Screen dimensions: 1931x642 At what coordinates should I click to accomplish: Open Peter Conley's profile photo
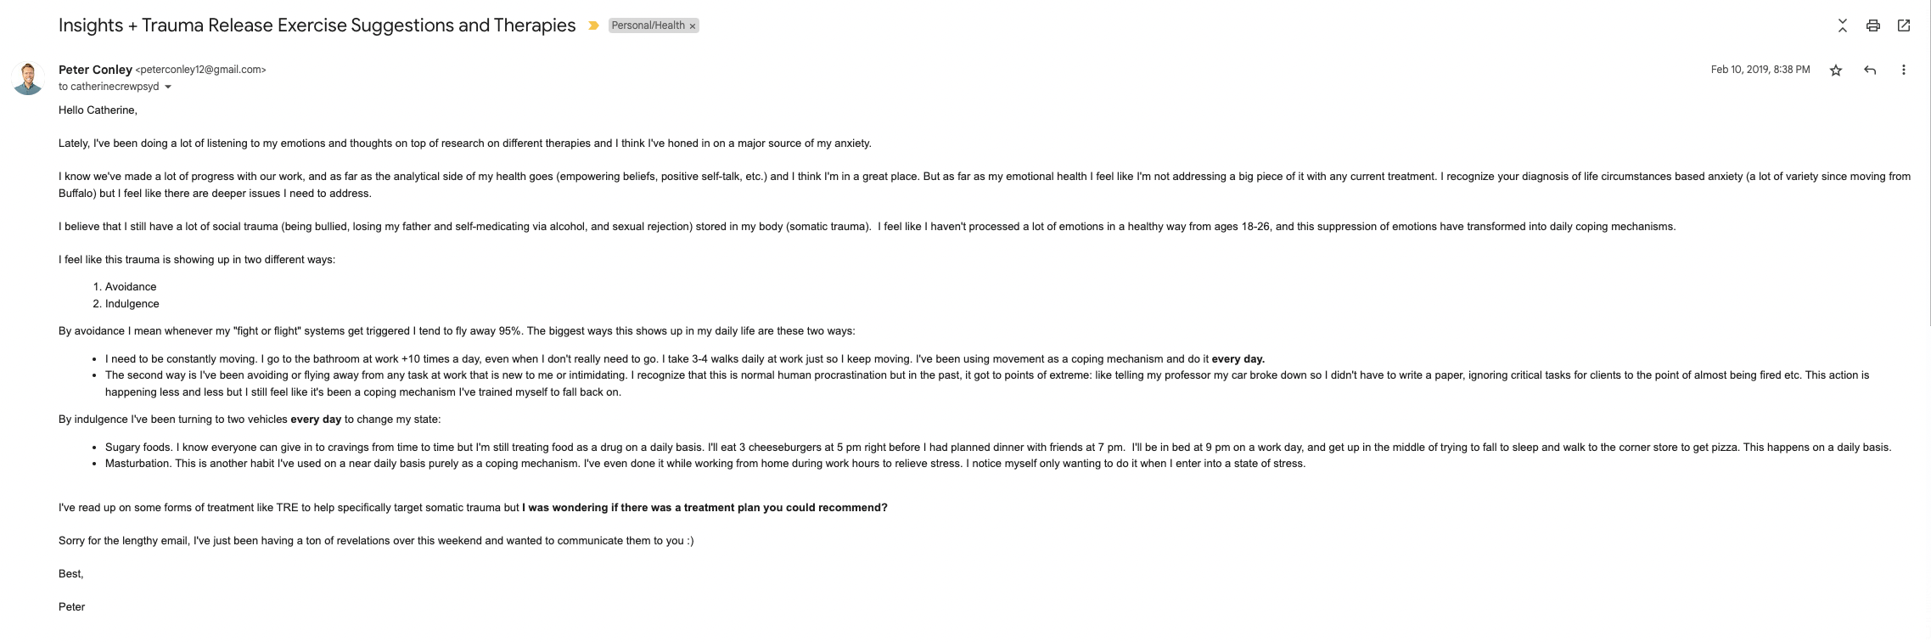click(28, 78)
